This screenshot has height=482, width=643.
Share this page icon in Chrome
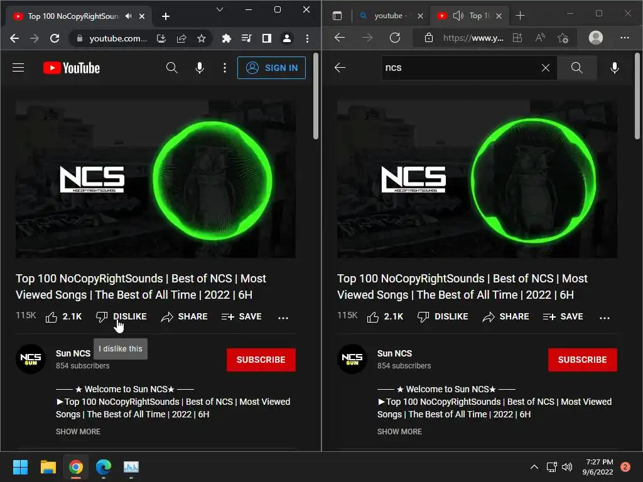(181, 38)
